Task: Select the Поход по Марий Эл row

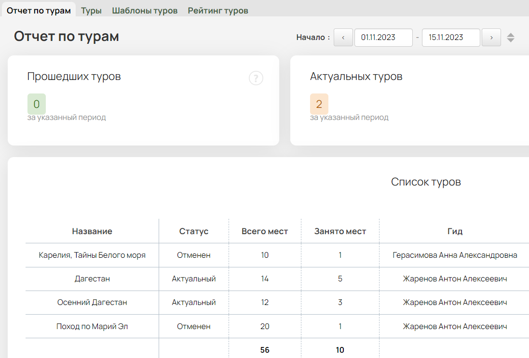Action: (92, 327)
